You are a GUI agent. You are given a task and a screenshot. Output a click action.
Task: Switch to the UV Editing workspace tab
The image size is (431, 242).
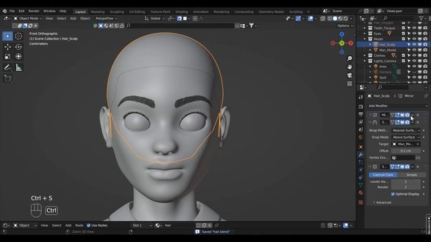pos(137,12)
